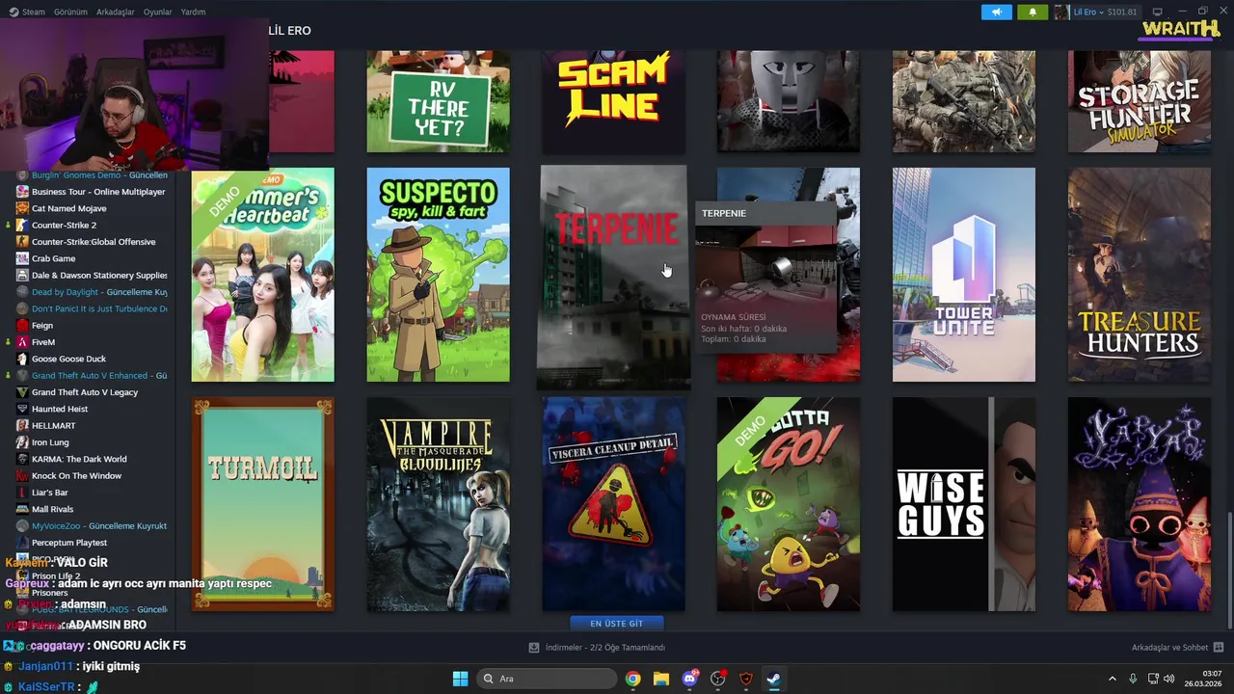
Task: Click HELLMART icon in library list
Action: point(22,426)
